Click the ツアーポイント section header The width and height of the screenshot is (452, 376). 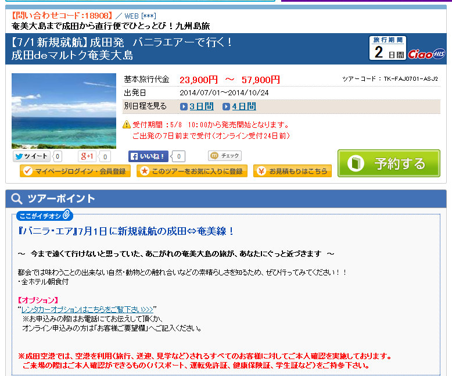(x=226, y=199)
